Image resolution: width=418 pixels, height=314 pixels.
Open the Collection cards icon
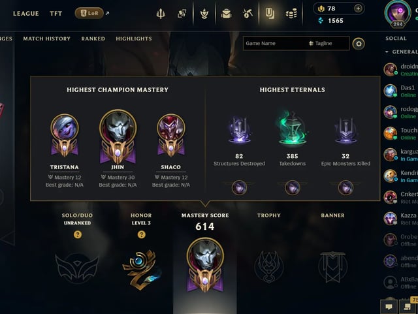tap(182, 14)
